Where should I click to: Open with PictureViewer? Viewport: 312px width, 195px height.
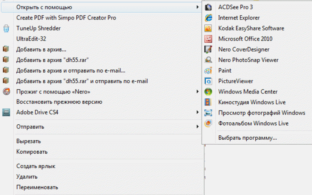[236, 81]
